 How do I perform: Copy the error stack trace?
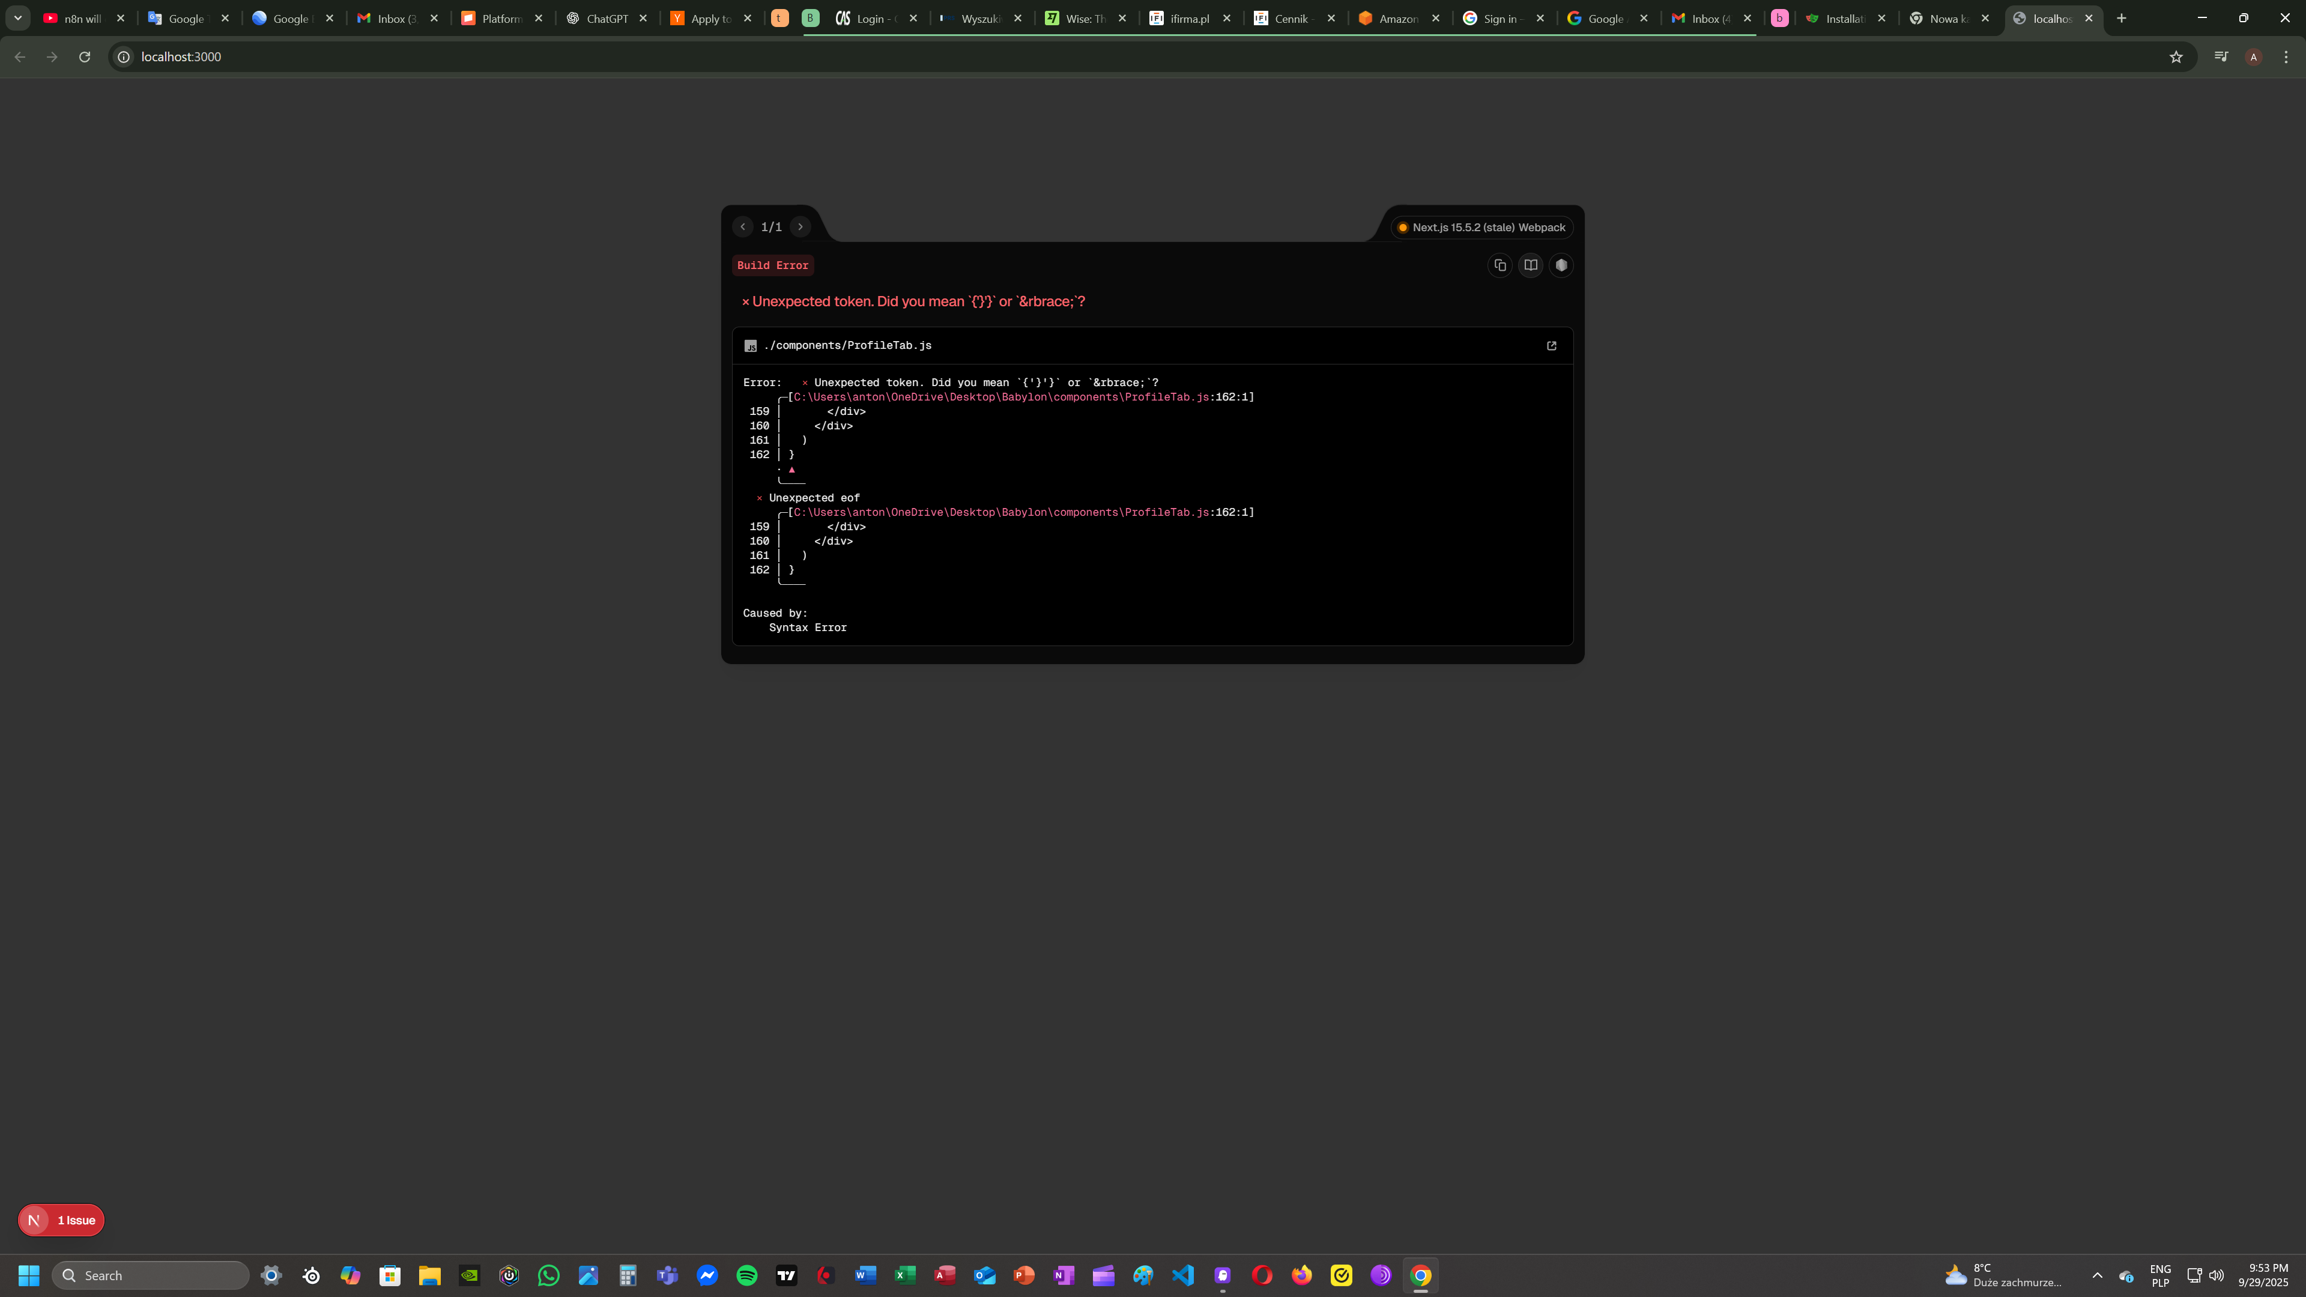coord(1500,265)
